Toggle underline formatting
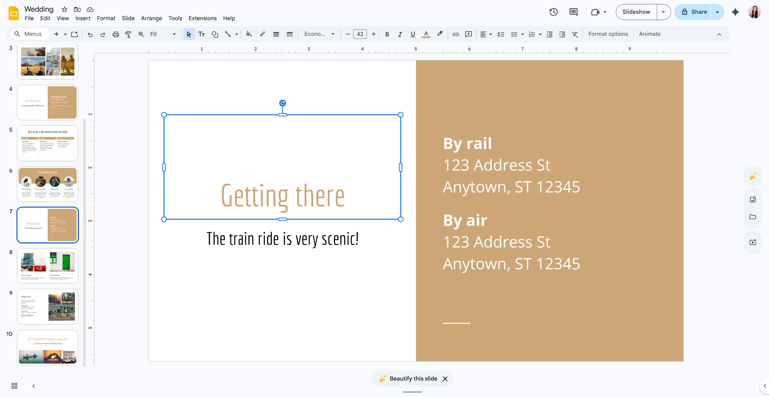The image size is (769, 397). [413, 34]
